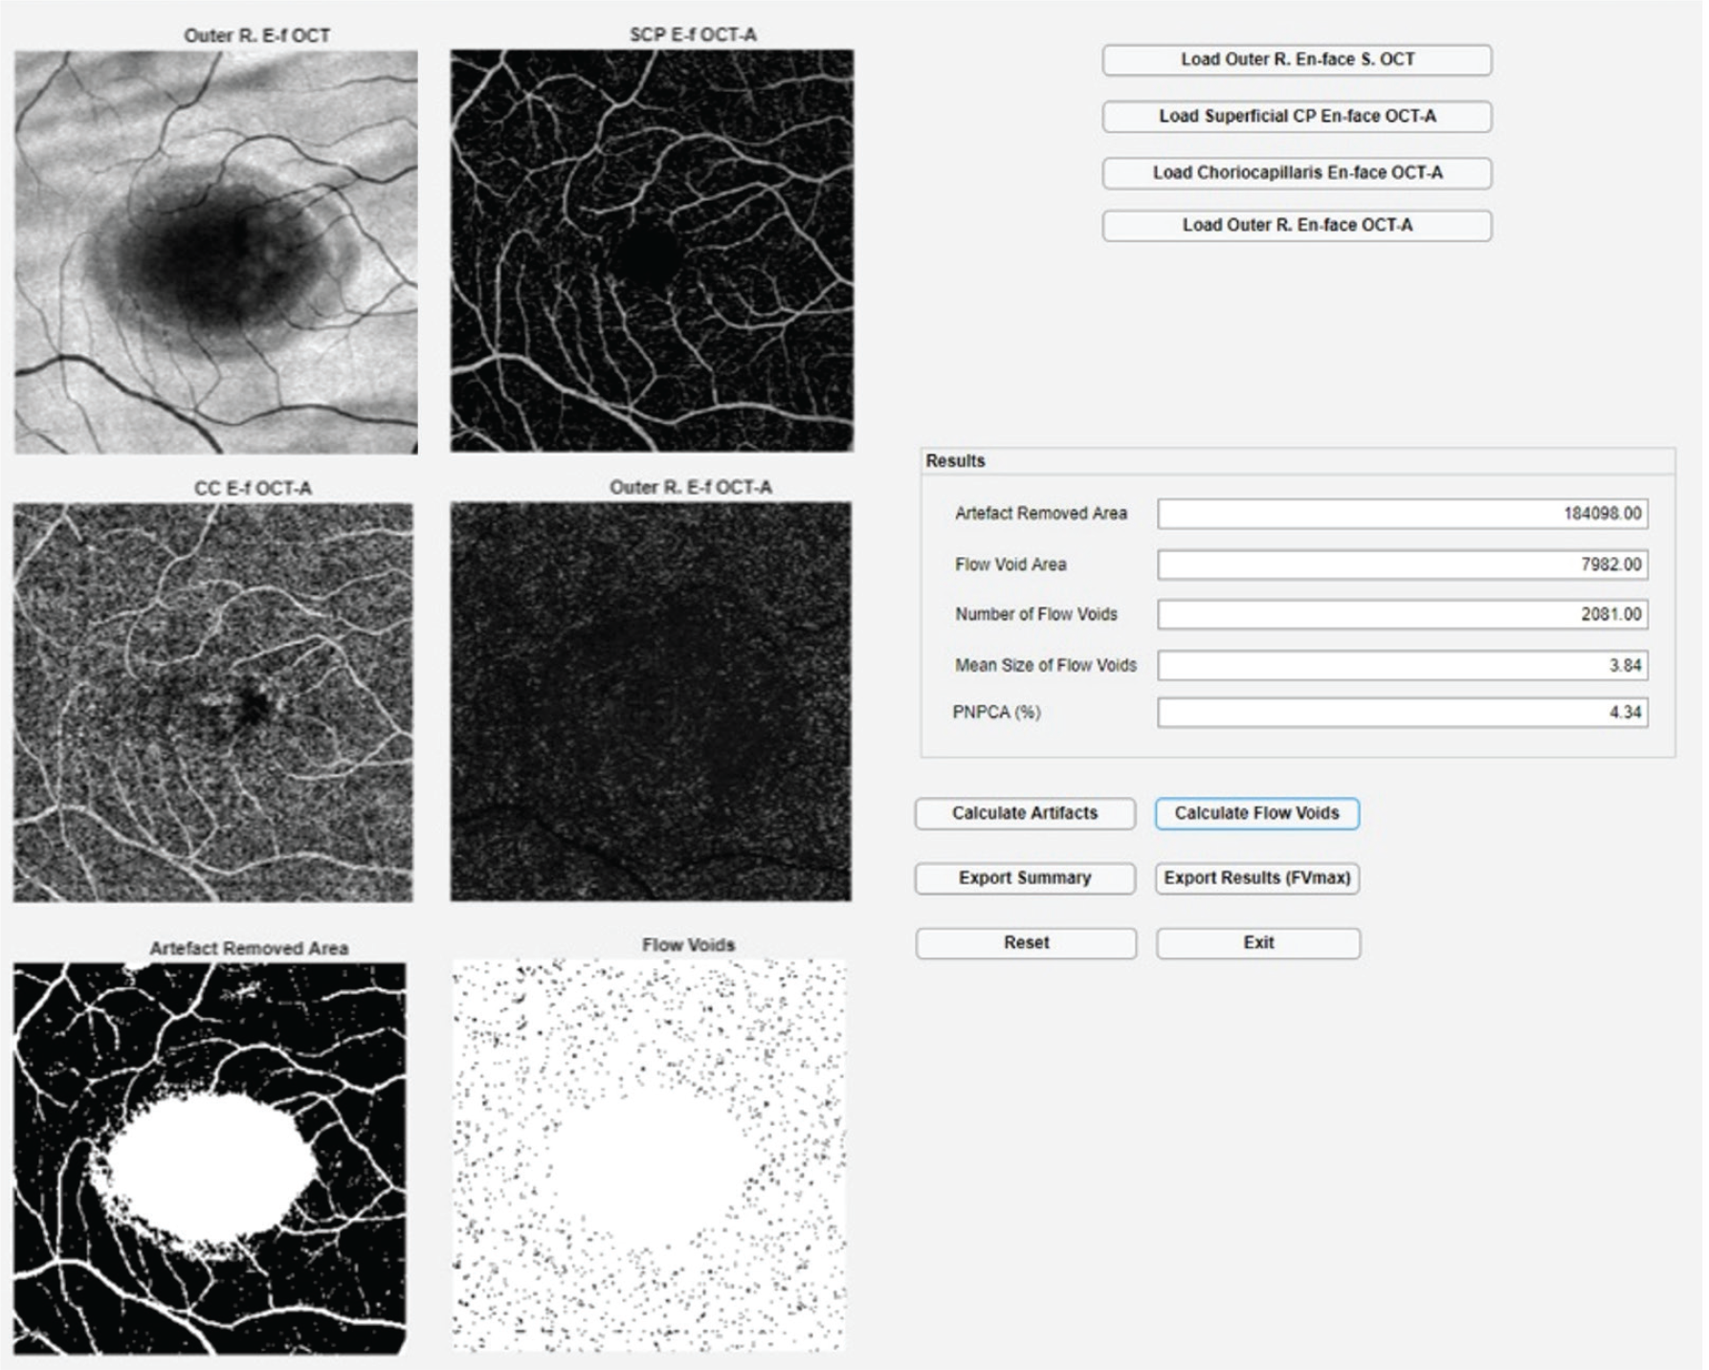This screenshot has height=1370, width=1709.
Task: Click the 'Outer R. E-f OCT' image title
Action: (x=256, y=35)
